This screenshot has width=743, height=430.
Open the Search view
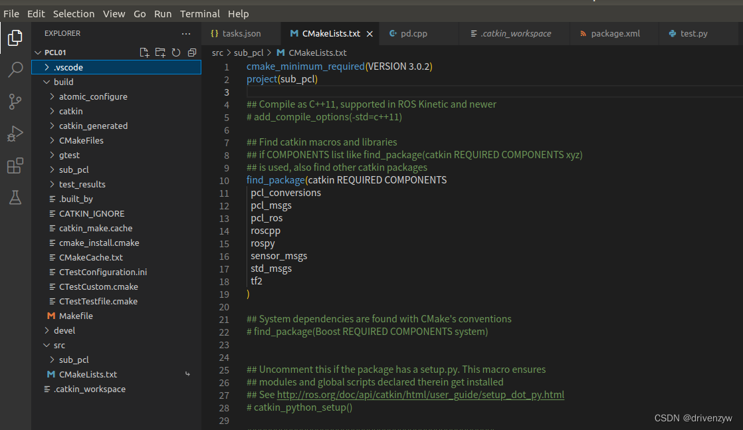click(x=15, y=69)
